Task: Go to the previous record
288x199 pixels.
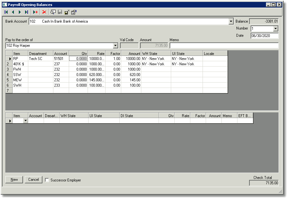Action: (13, 12)
